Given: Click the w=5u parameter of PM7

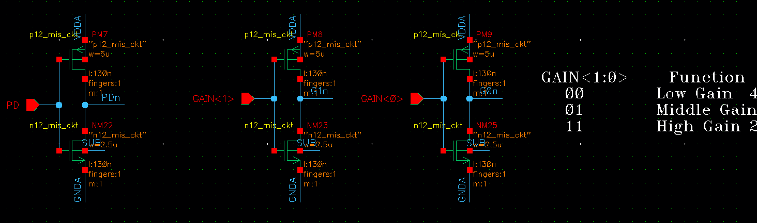Looking at the screenshot, I should 99,54.
